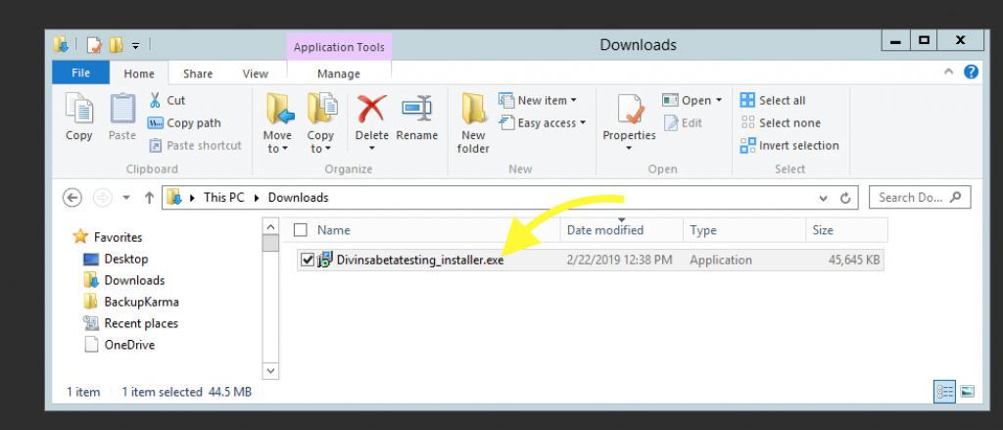This screenshot has height=430, width=1003.
Task: Click the navigation pane scroll down arrow
Action: [x=270, y=371]
